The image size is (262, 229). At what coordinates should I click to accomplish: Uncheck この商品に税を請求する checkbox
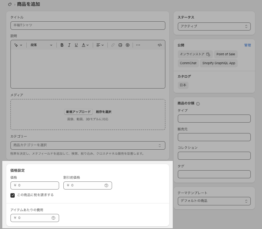13,195
